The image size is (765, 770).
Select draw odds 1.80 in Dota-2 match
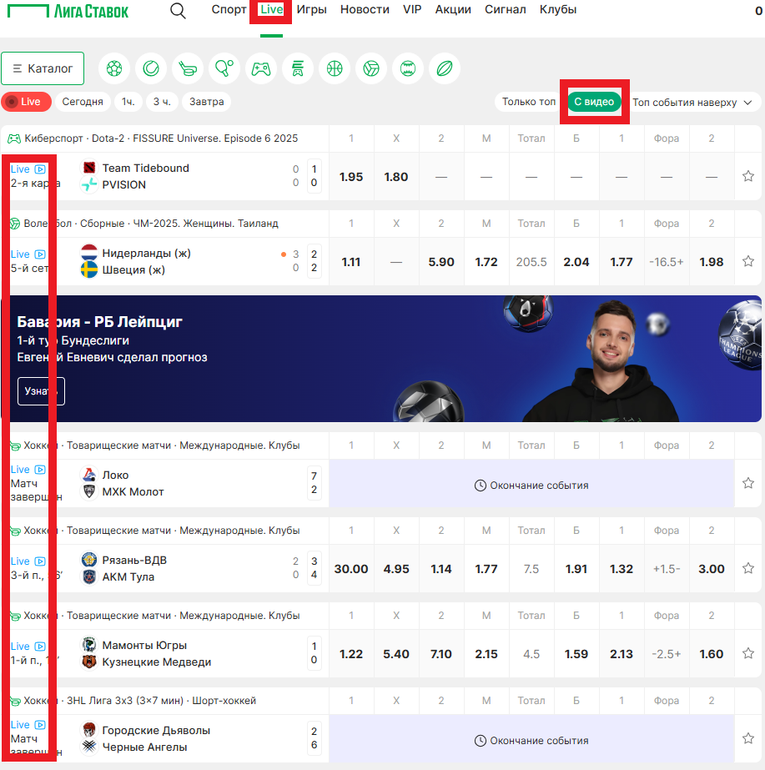coord(396,177)
